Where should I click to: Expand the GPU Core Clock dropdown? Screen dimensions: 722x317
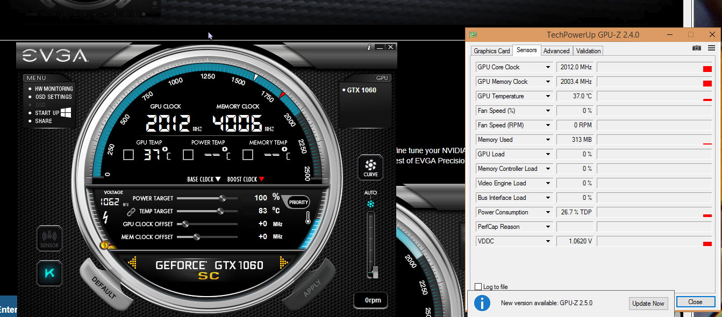pos(548,67)
